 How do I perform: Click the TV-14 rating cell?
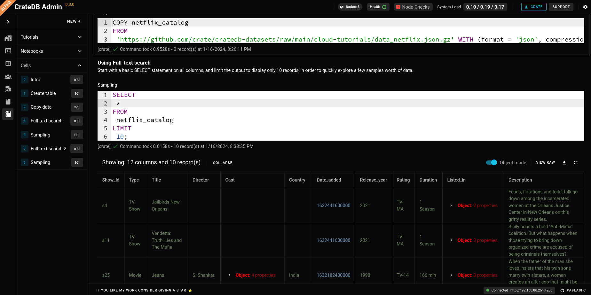pyautogui.click(x=403, y=275)
